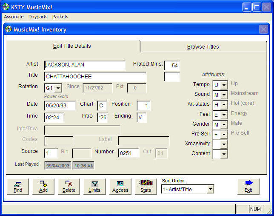This screenshot has height=216, width=274.
Task: Open the Access button
Action: point(120,187)
